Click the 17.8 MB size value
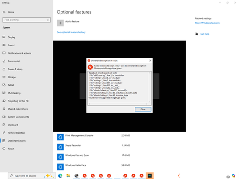The height and width of the screenshot is (179, 239). [126, 155]
